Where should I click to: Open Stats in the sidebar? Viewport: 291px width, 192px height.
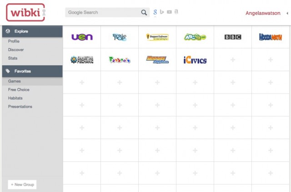click(13, 58)
